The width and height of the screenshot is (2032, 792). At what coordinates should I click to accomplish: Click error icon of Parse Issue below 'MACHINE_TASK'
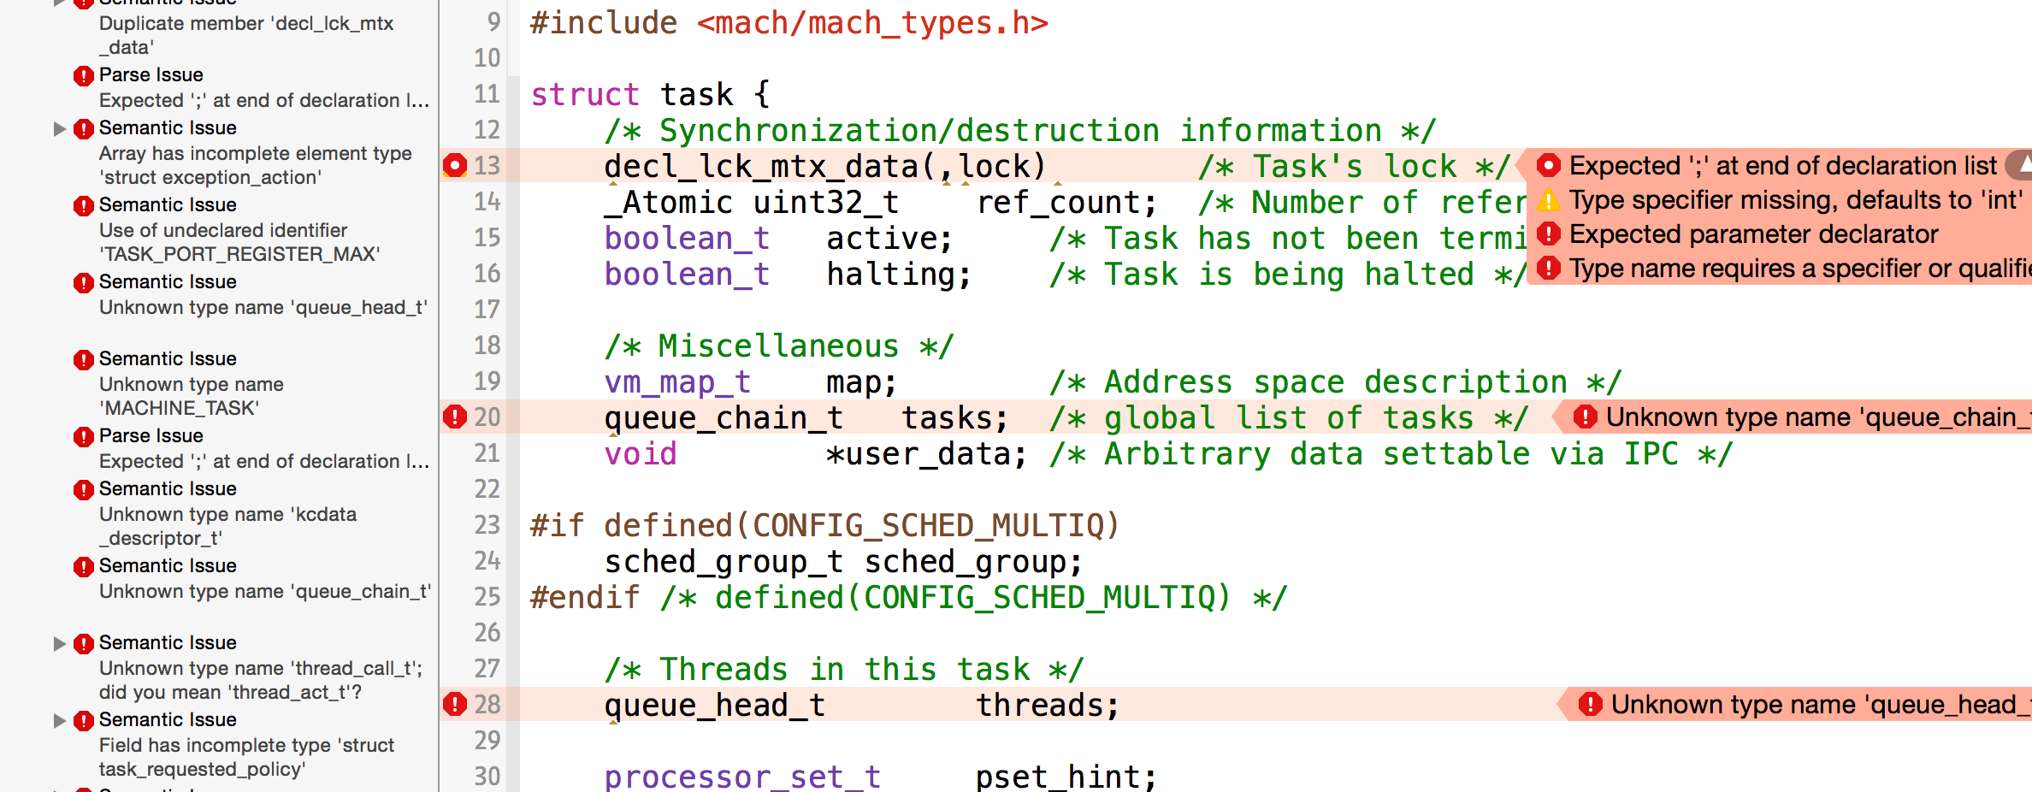[83, 436]
